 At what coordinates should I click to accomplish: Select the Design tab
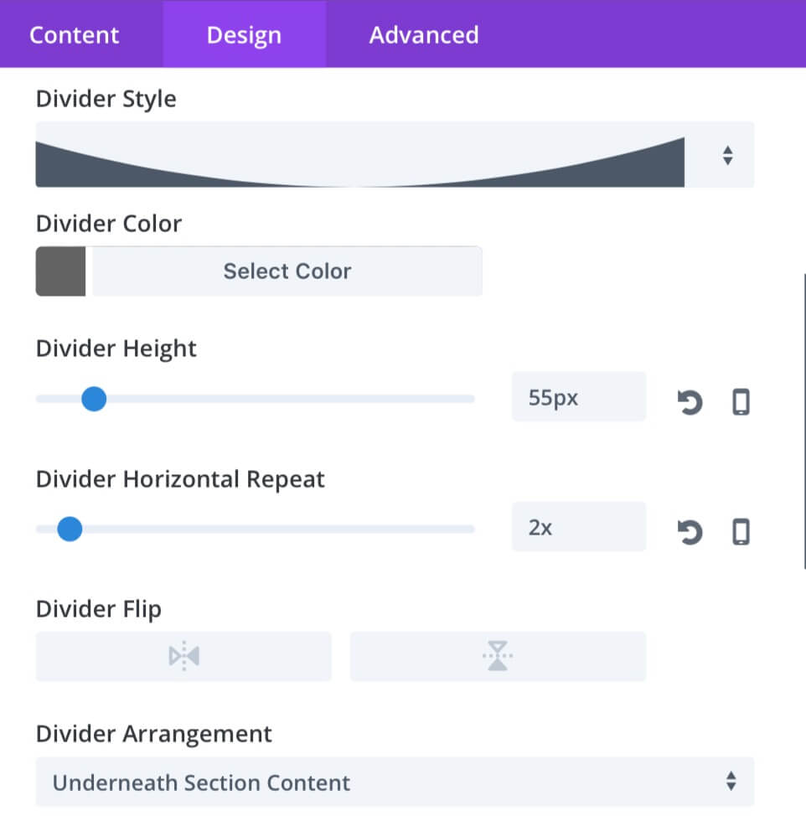pyautogui.click(x=244, y=35)
